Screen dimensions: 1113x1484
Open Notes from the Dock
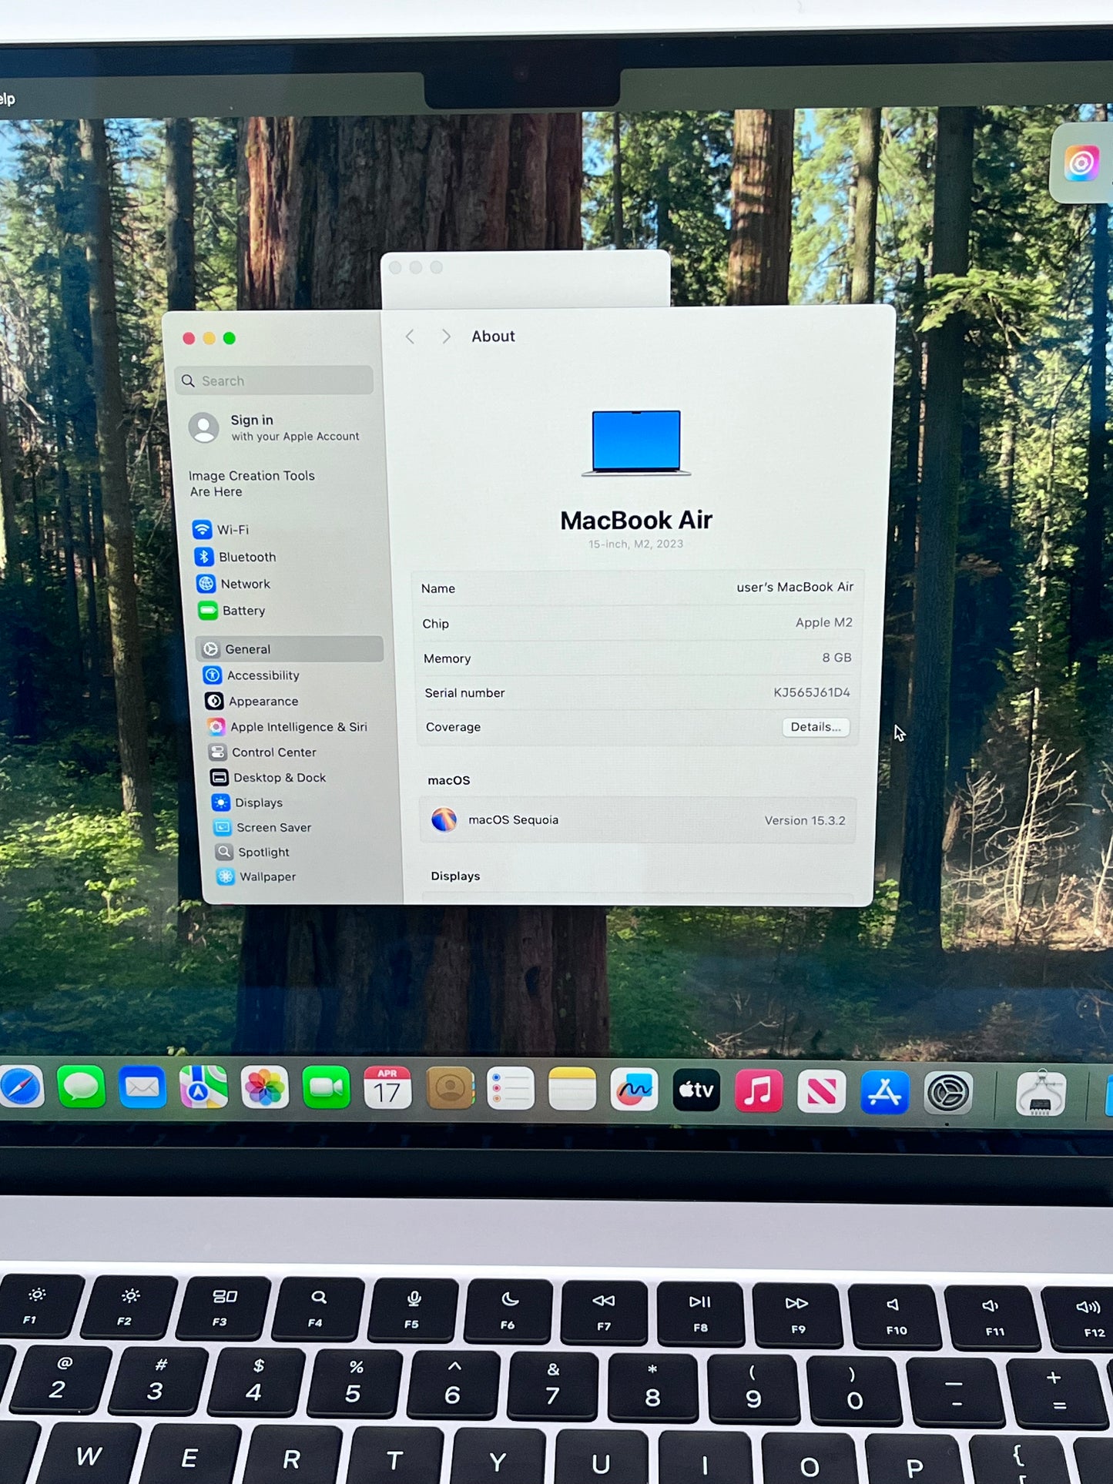pos(572,1089)
